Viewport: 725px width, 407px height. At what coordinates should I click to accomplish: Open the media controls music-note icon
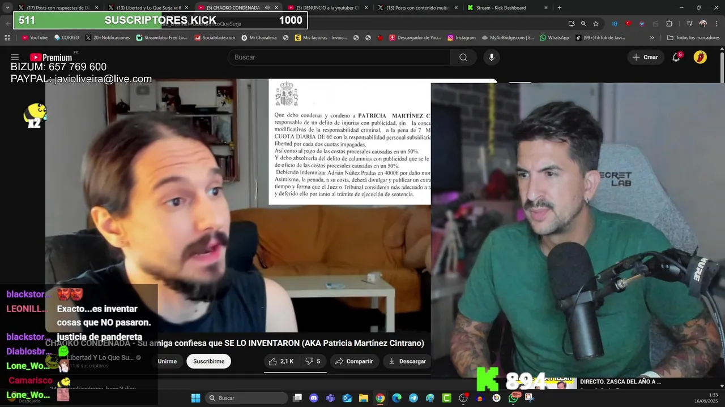pos(689,24)
